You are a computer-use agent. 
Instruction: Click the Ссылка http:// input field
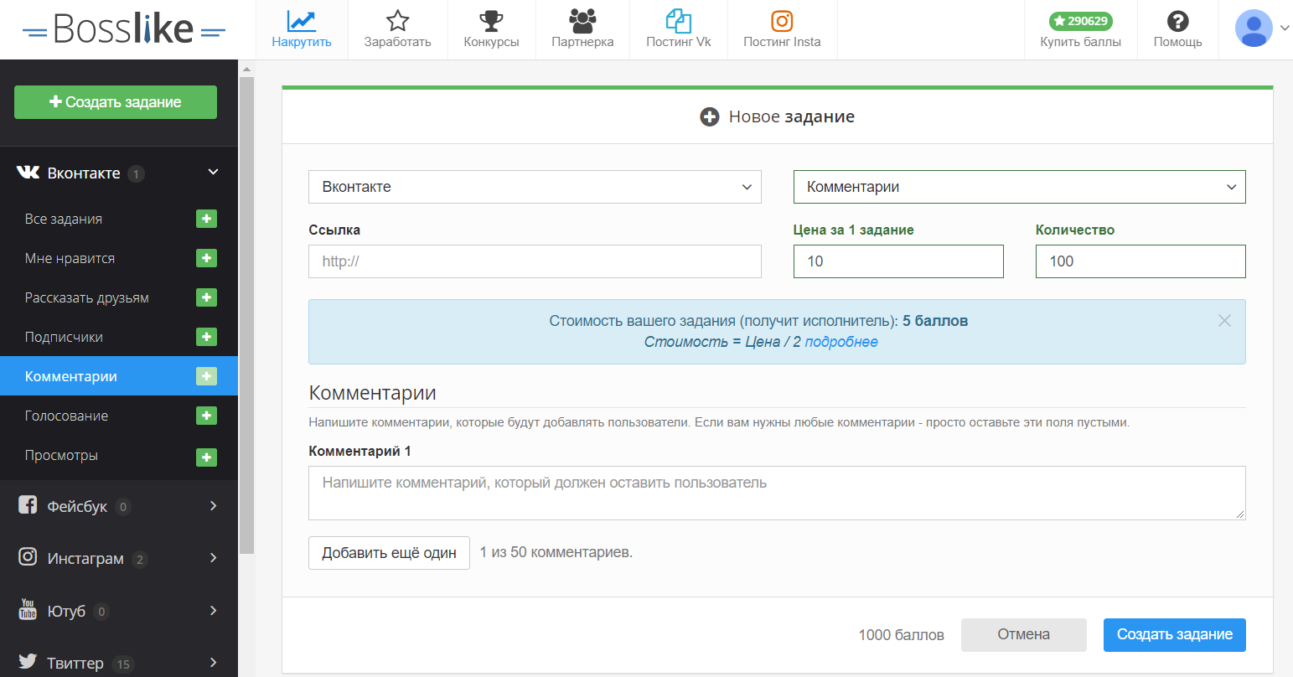tap(535, 261)
